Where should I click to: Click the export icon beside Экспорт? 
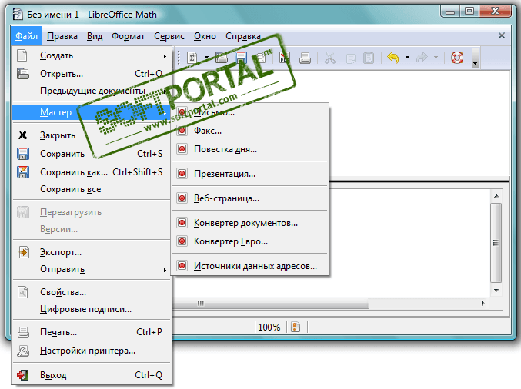pyautogui.click(x=24, y=252)
